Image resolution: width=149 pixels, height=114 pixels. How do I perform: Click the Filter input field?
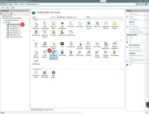coord(43,17)
